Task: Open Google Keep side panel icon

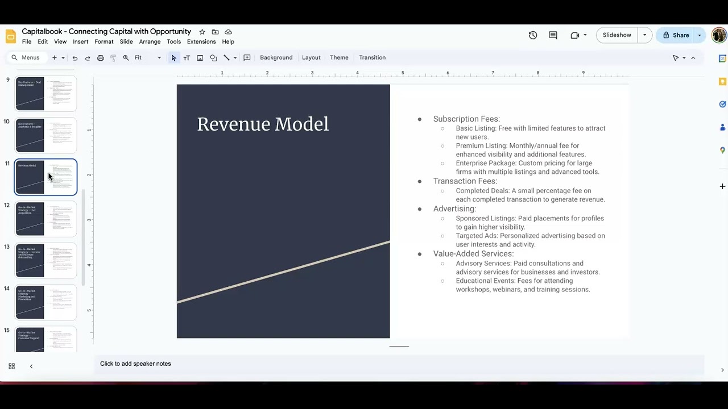Action: [x=722, y=82]
